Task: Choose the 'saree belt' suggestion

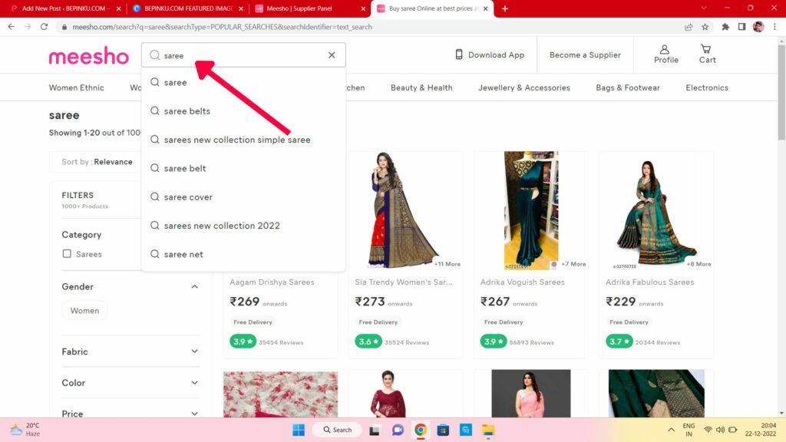Action: [243, 168]
